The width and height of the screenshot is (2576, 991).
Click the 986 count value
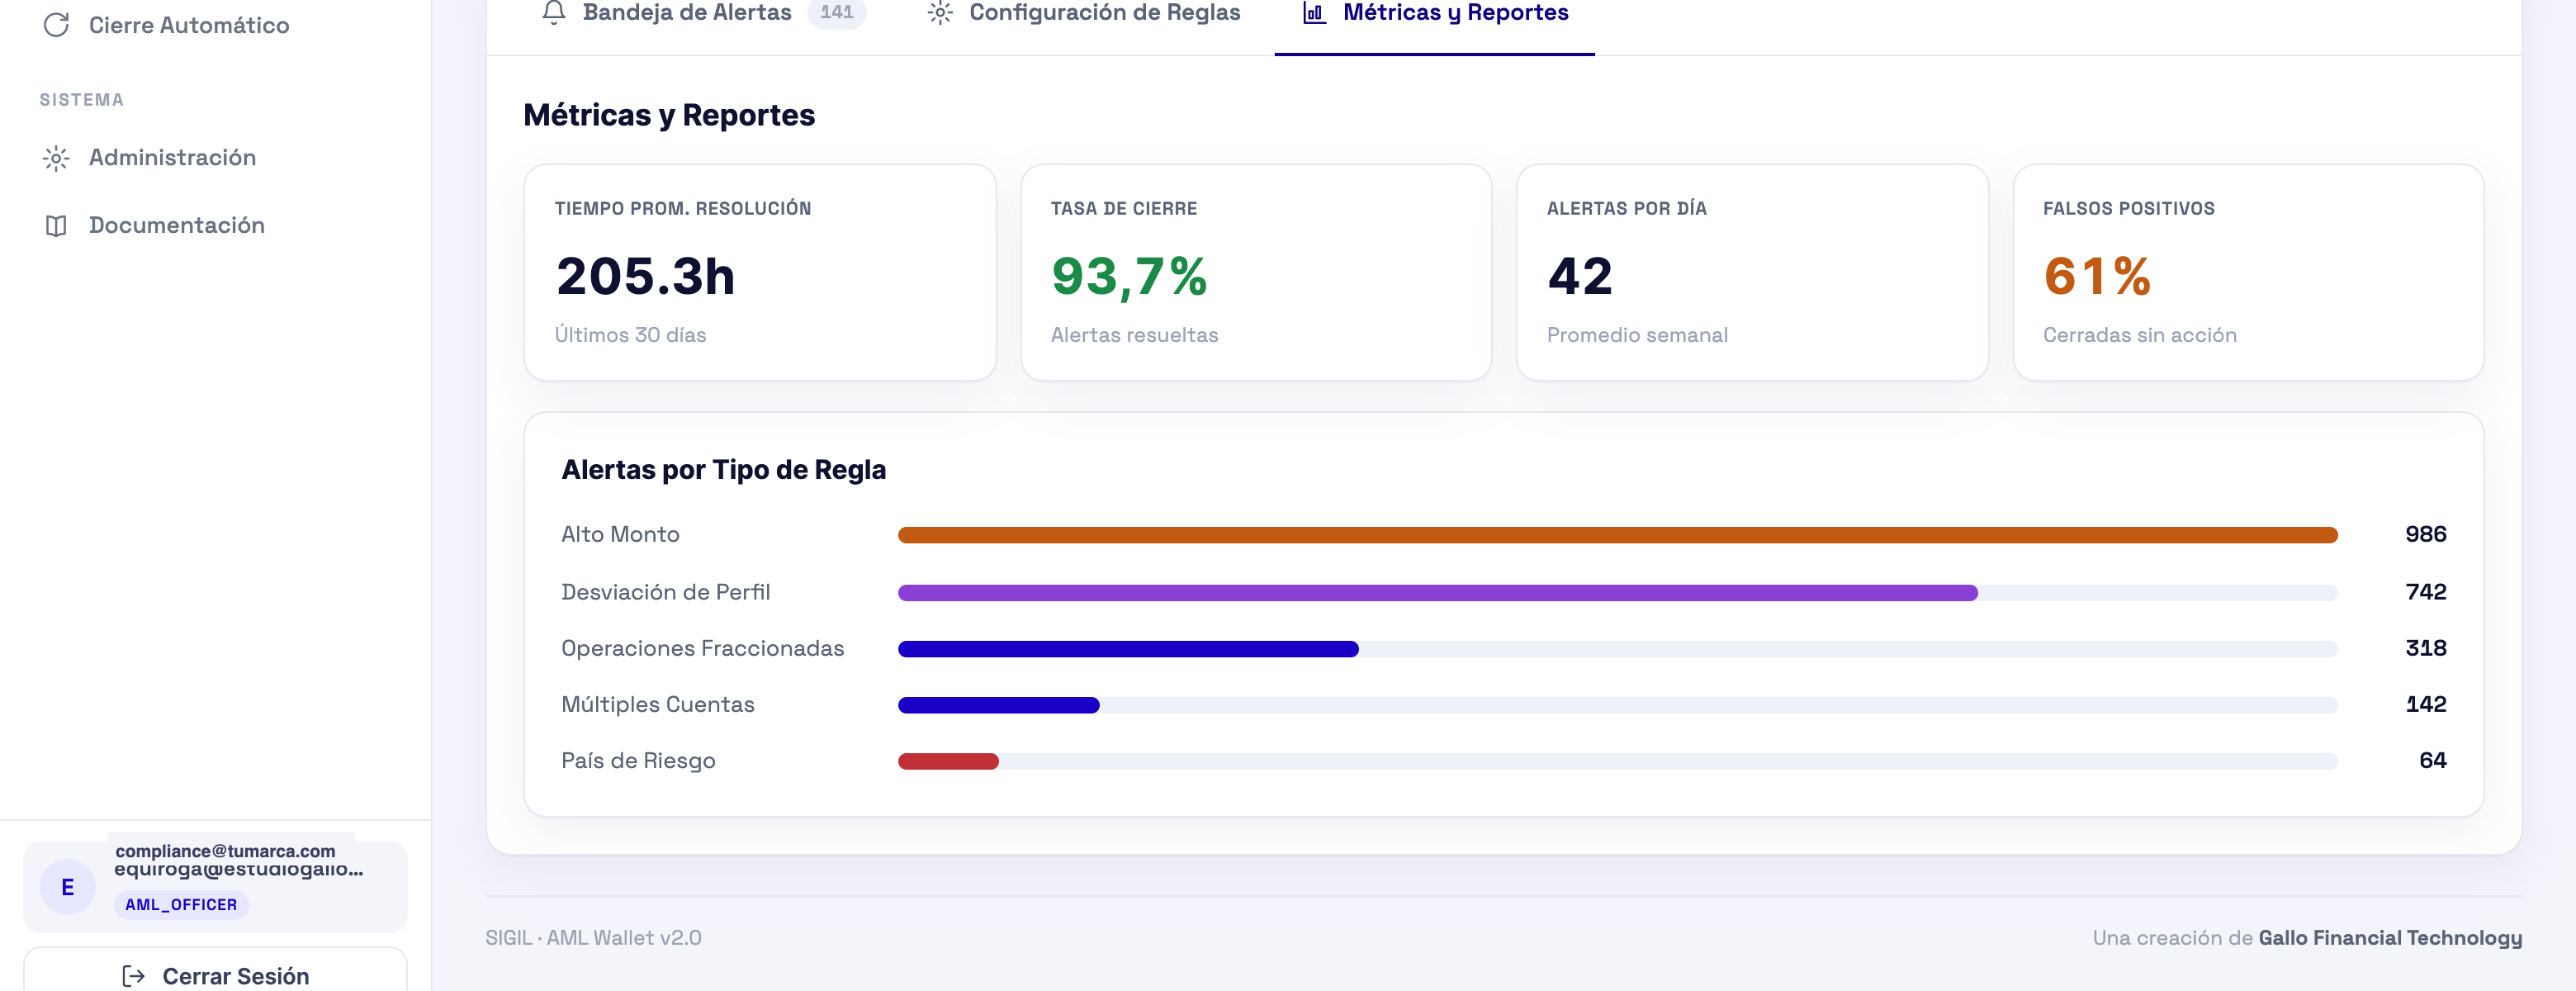click(2425, 535)
